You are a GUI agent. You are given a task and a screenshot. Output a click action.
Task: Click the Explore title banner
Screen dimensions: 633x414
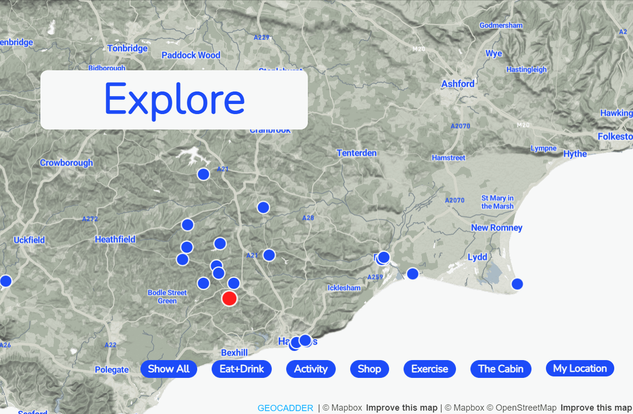click(x=174, y=100)
